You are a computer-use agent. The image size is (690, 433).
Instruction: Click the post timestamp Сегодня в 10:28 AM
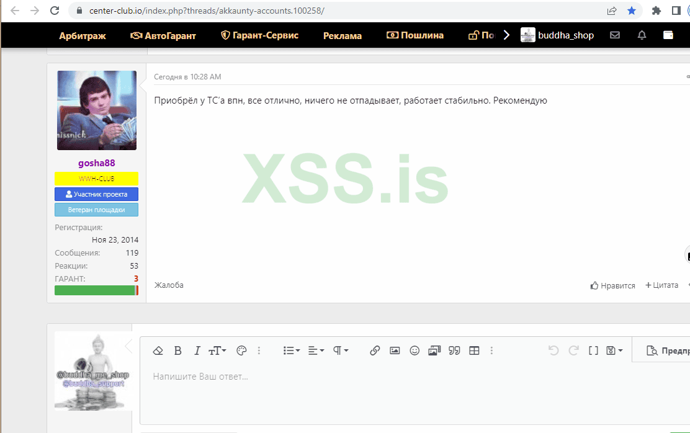[x=187, y=76]
